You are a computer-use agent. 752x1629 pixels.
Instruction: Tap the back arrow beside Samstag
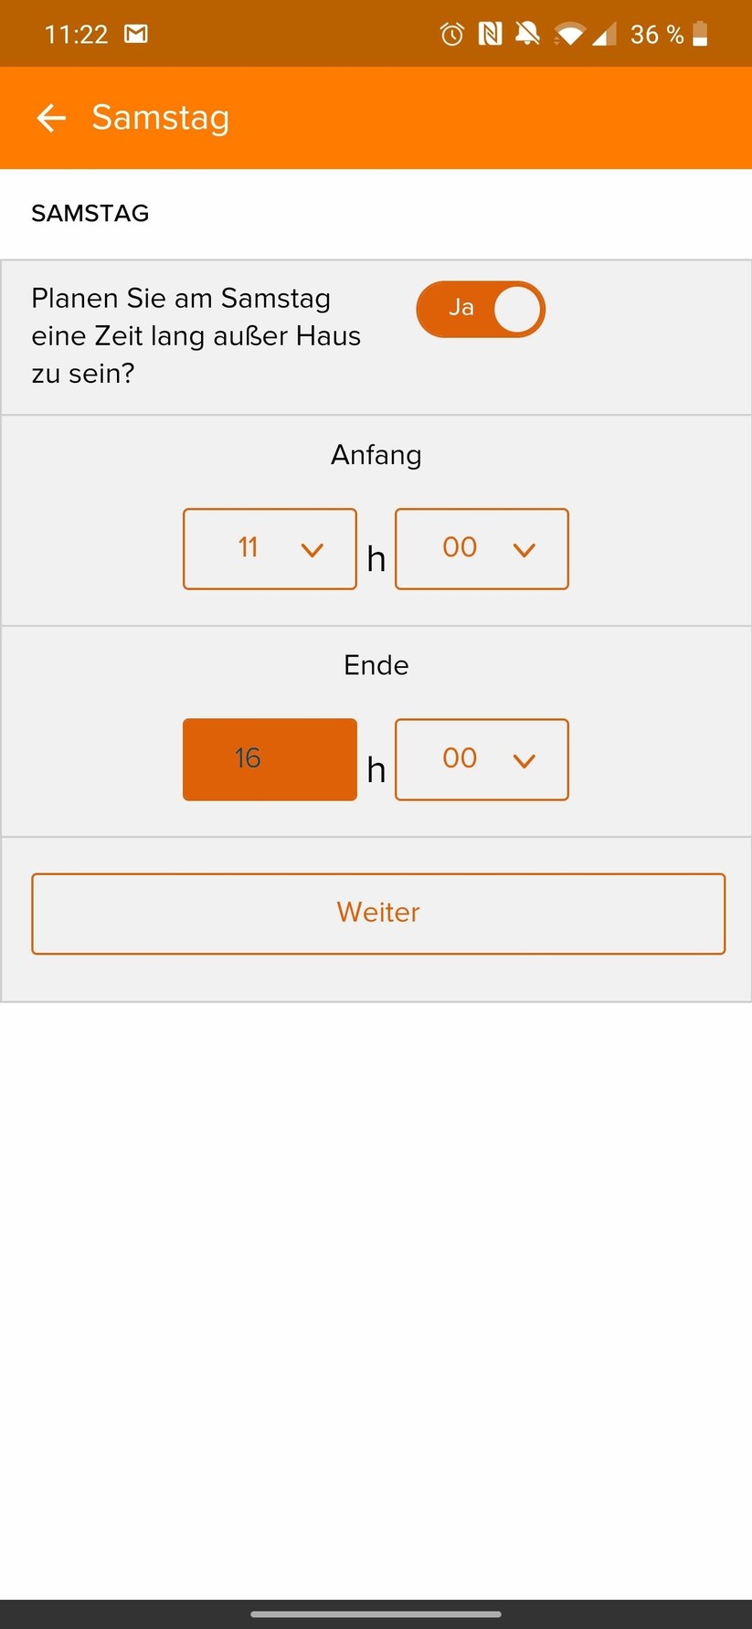pos(51,118)
